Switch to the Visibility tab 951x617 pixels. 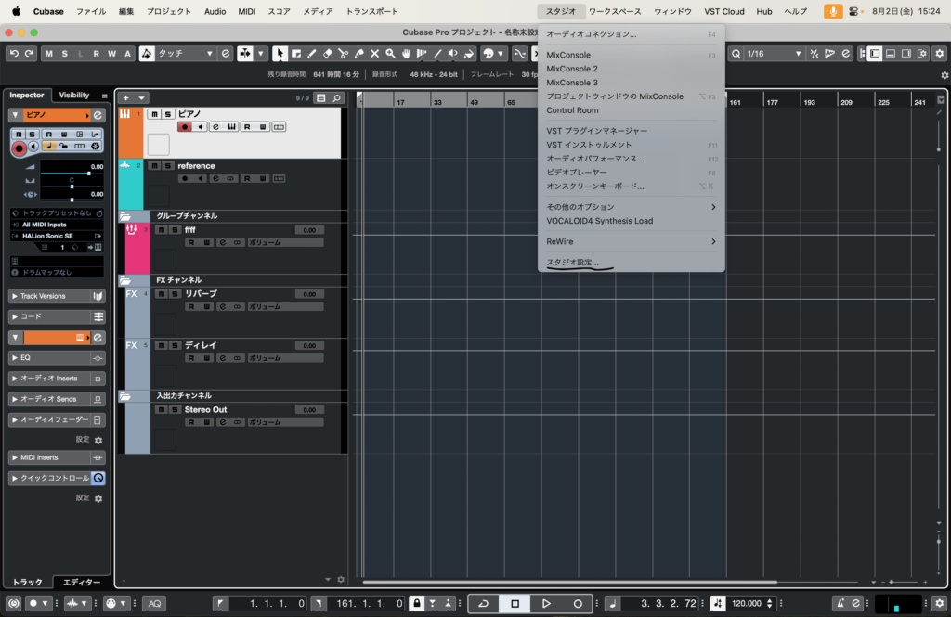click(x=74, y=95)
